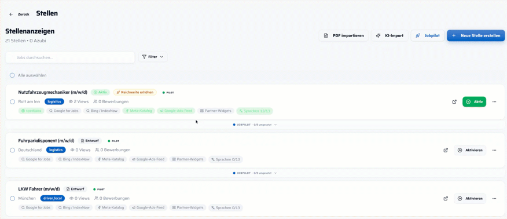Click the Jobpilot rocket button

point(428,35)
